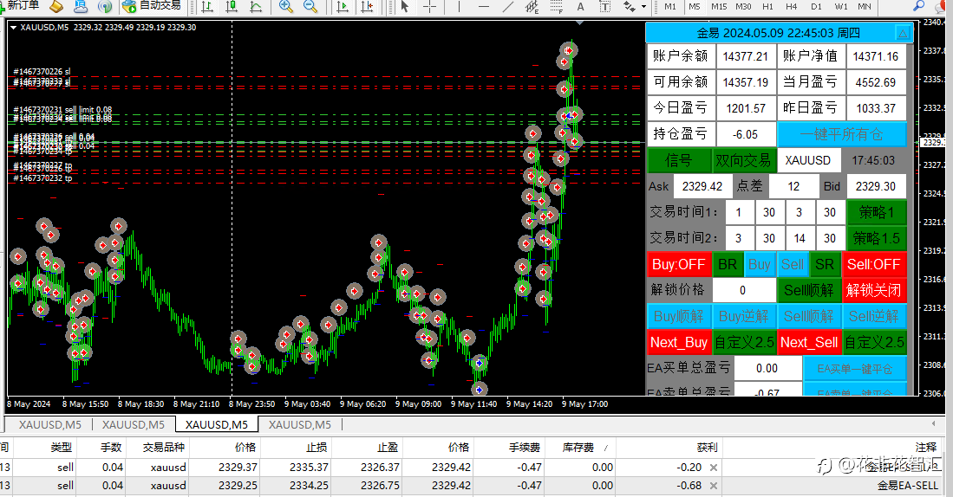Click the blue Buy button

tap(760, 265)
